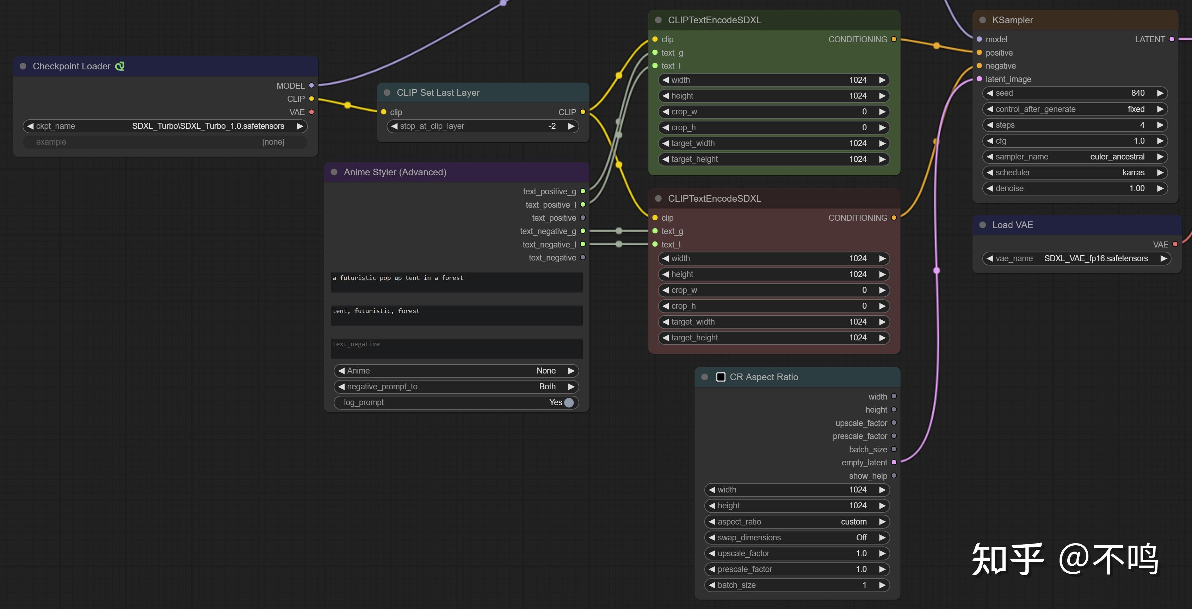
Task: Click the KSampler LATENT output socket
Action: [1172, 39]
